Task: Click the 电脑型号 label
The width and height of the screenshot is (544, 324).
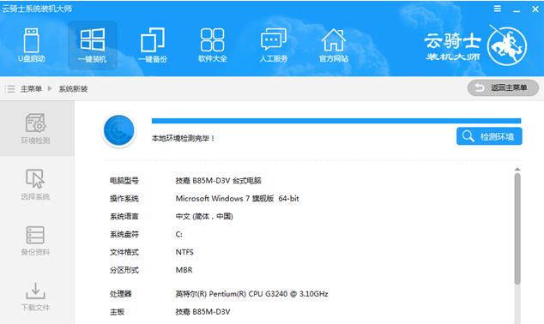Action: [124, 181]
